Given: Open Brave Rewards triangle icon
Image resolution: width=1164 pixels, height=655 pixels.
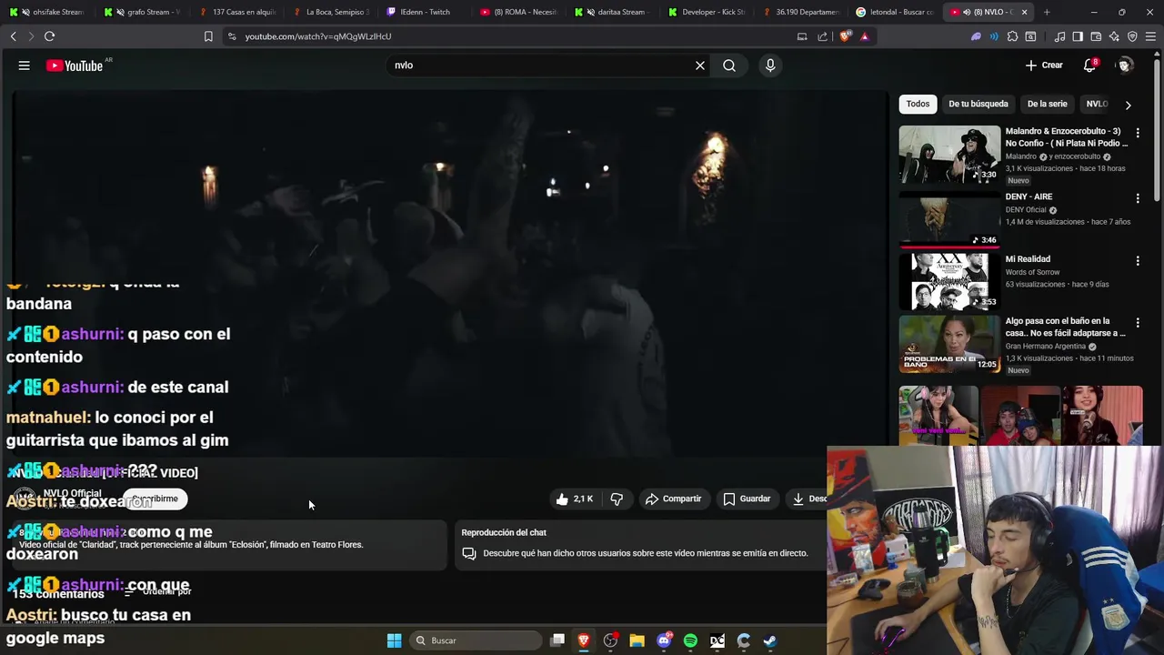Looking at the screenshot, I should tap(865, 36).
